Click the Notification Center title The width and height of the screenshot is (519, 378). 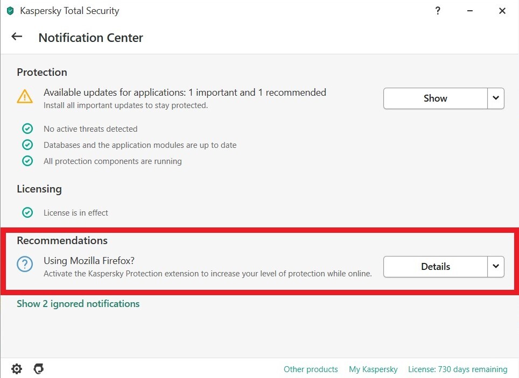coord(90,38)
